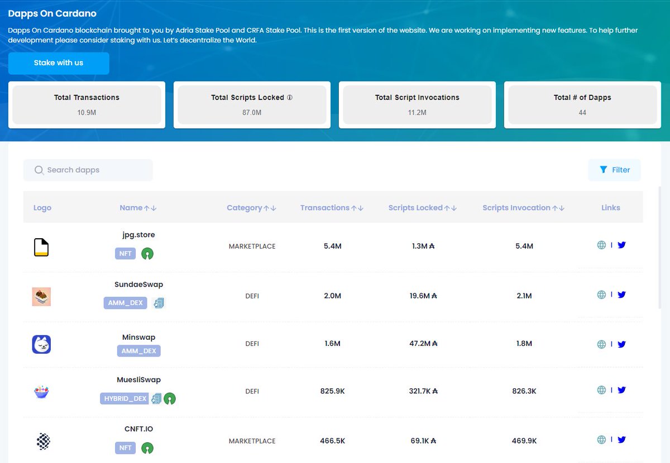This screenshot has height=463, width=670.
Task: Click the NFT badge under jpg.store
Action: (x=125, y=253)
